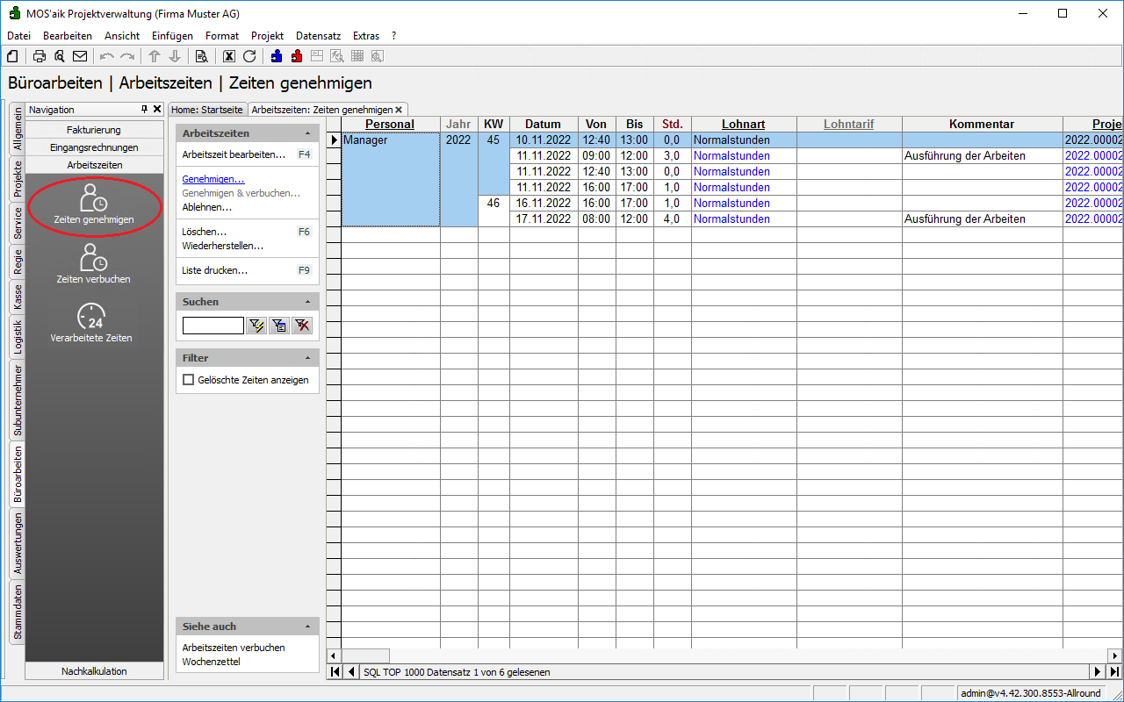Jump to first record arrow
The image size is (1124, 702).
[335, 672]
